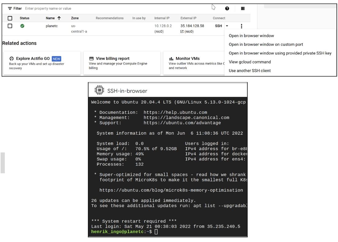The image size is (338, 242).
Task: Select Use another SSH client
Action: coord(250,71)
